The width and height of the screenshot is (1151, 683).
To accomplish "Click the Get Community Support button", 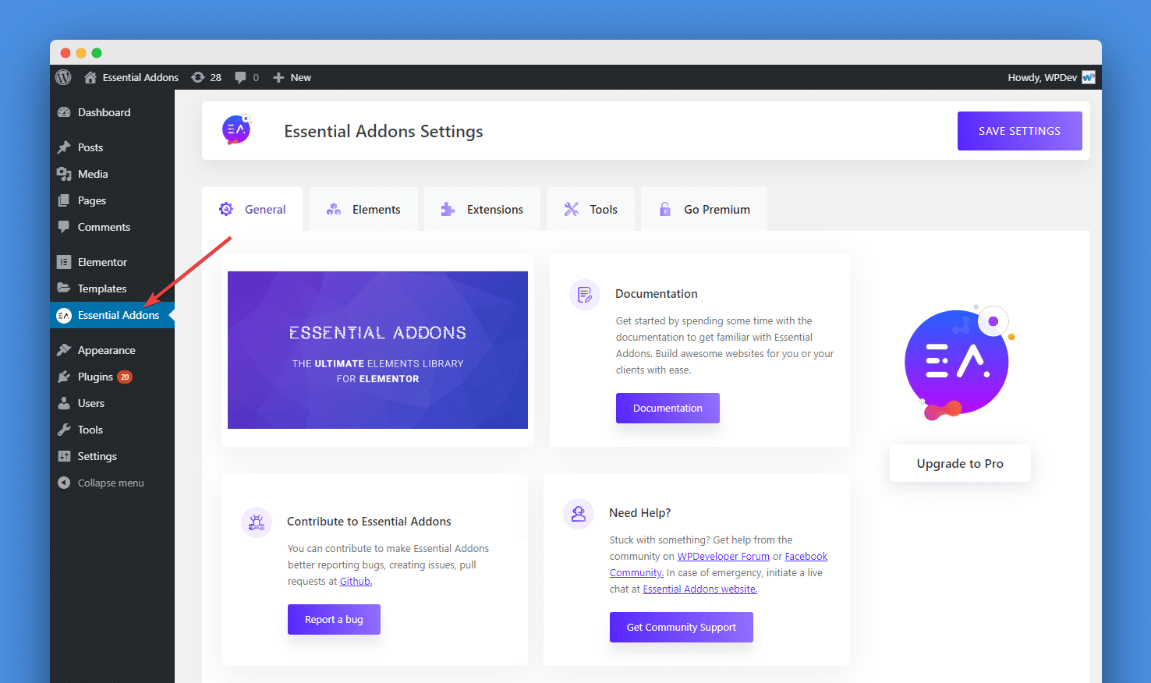I will click(681, 627).
